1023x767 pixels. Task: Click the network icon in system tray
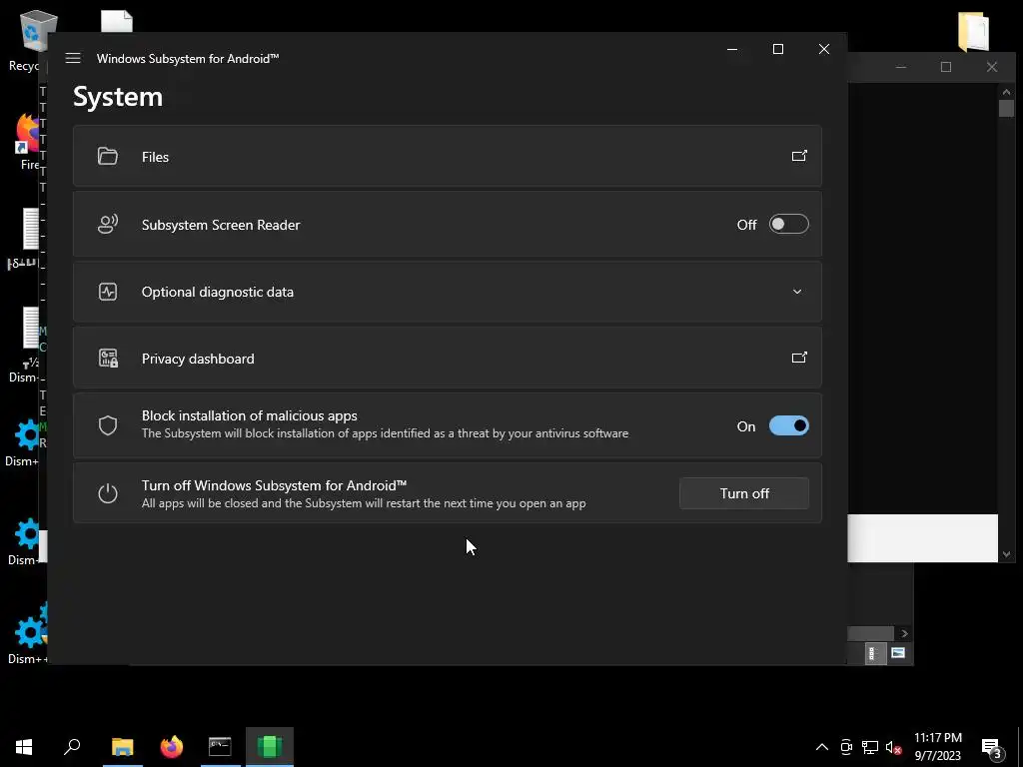(870, 747)
